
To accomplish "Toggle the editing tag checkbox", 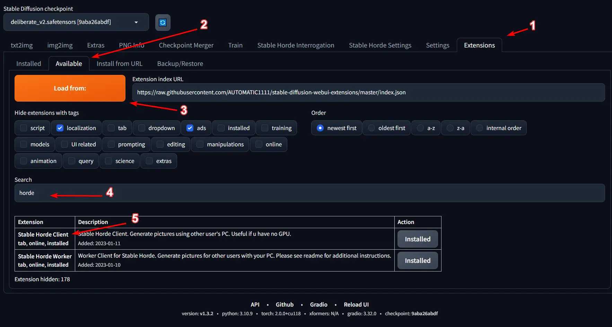I will (x=160, y=144).
